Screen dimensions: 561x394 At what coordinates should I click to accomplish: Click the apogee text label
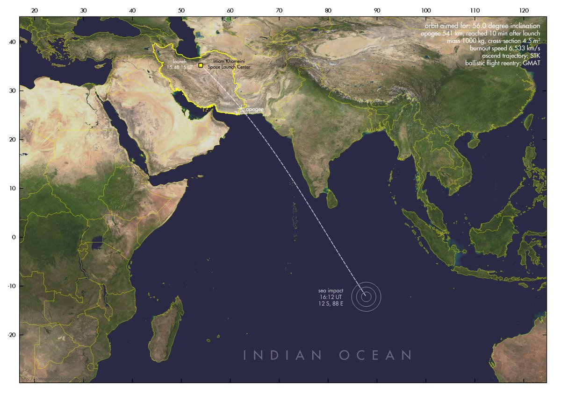coord(255,109)
